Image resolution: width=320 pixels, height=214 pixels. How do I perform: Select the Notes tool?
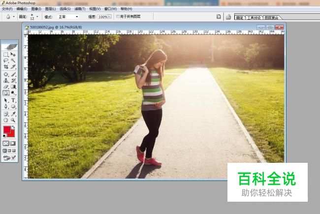tap(6, 114)
